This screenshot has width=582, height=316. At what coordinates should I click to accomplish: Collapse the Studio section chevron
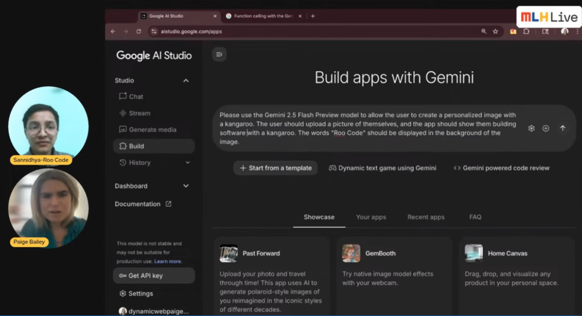(186, 81)
